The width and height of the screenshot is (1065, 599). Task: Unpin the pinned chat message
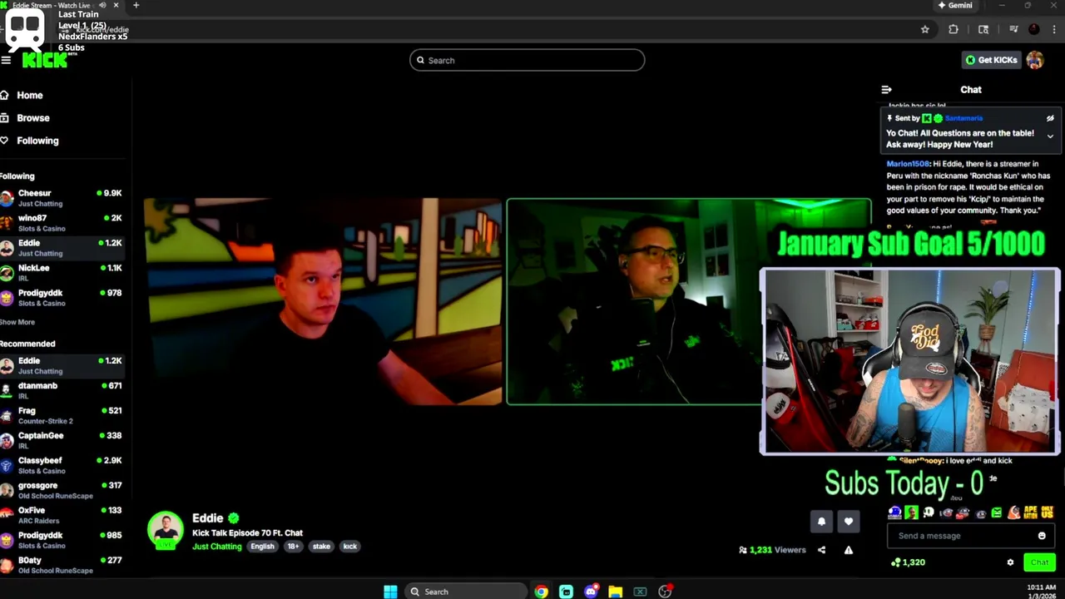pos(1050,118)
